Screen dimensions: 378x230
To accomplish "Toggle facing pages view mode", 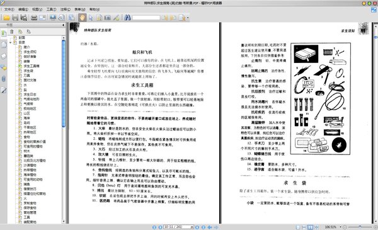I will pyautogui.click(x=310, y=227).
